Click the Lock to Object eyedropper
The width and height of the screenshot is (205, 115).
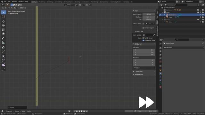[x=154, y=35]
